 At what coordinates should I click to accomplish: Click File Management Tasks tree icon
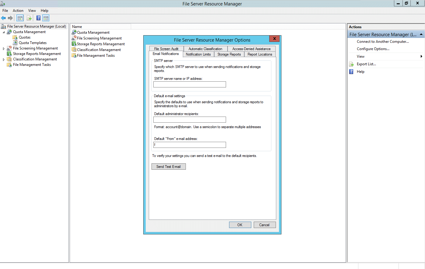coord(9,65)
